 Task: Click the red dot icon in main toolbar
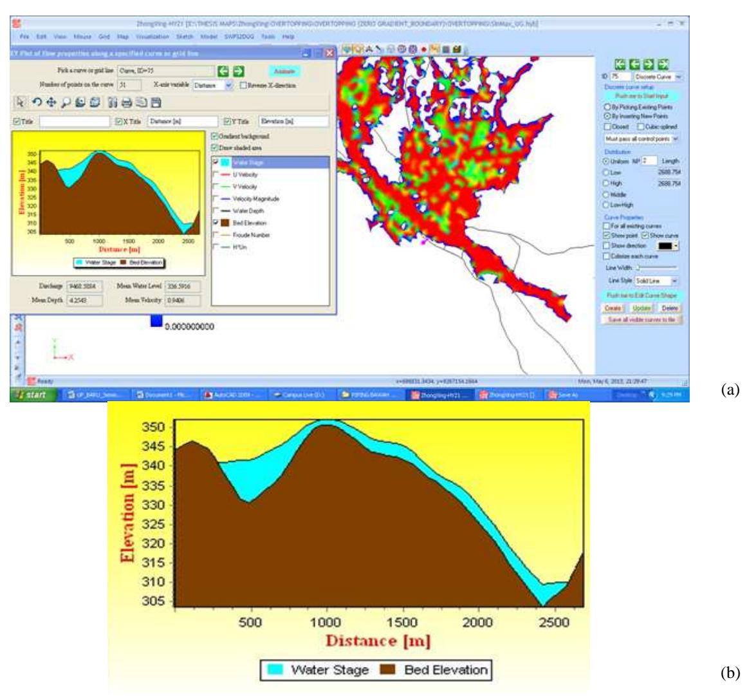point(424,49)
